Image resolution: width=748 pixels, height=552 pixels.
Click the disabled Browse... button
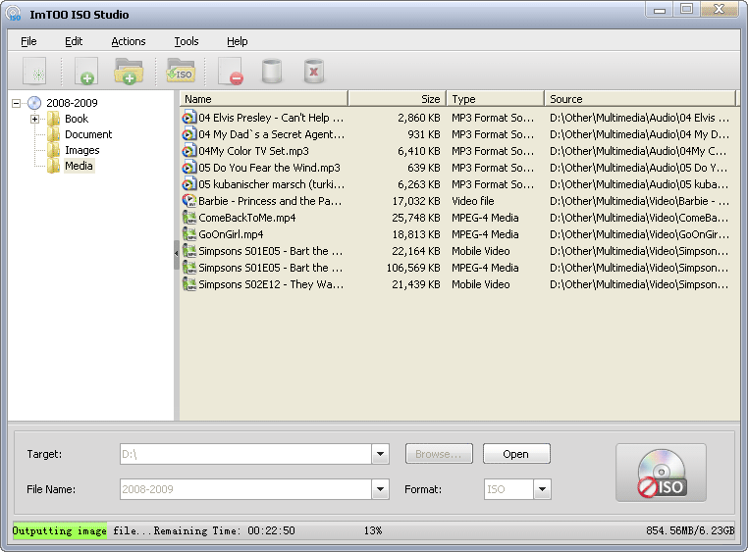coord(439,454)
